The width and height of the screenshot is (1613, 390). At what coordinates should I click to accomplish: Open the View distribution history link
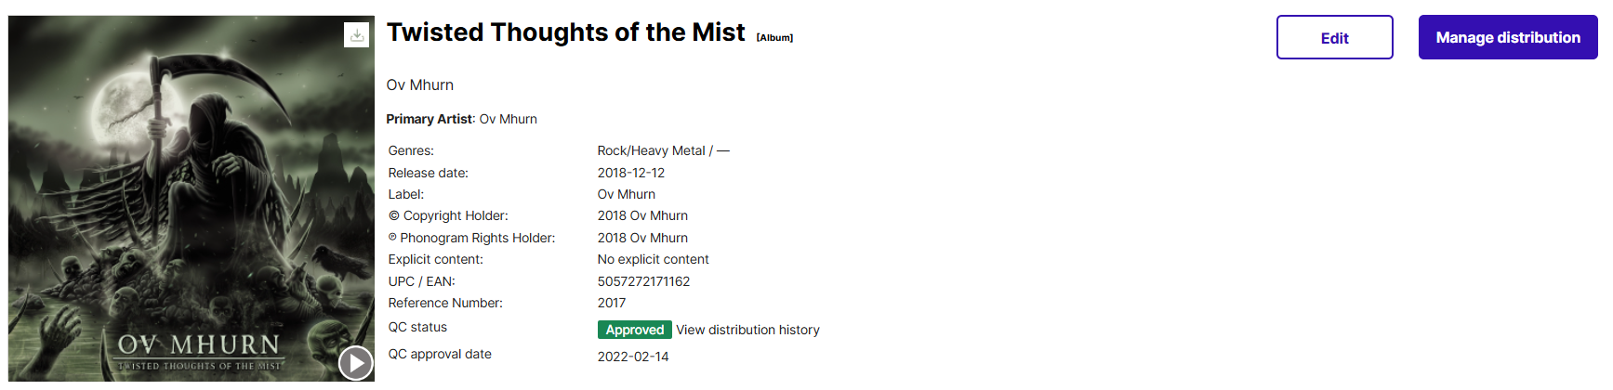click(x=747, y=330)
